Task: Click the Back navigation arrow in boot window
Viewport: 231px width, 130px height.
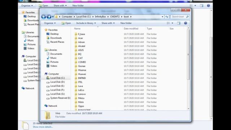Action: pyautogui.click(x=44, y=17)
